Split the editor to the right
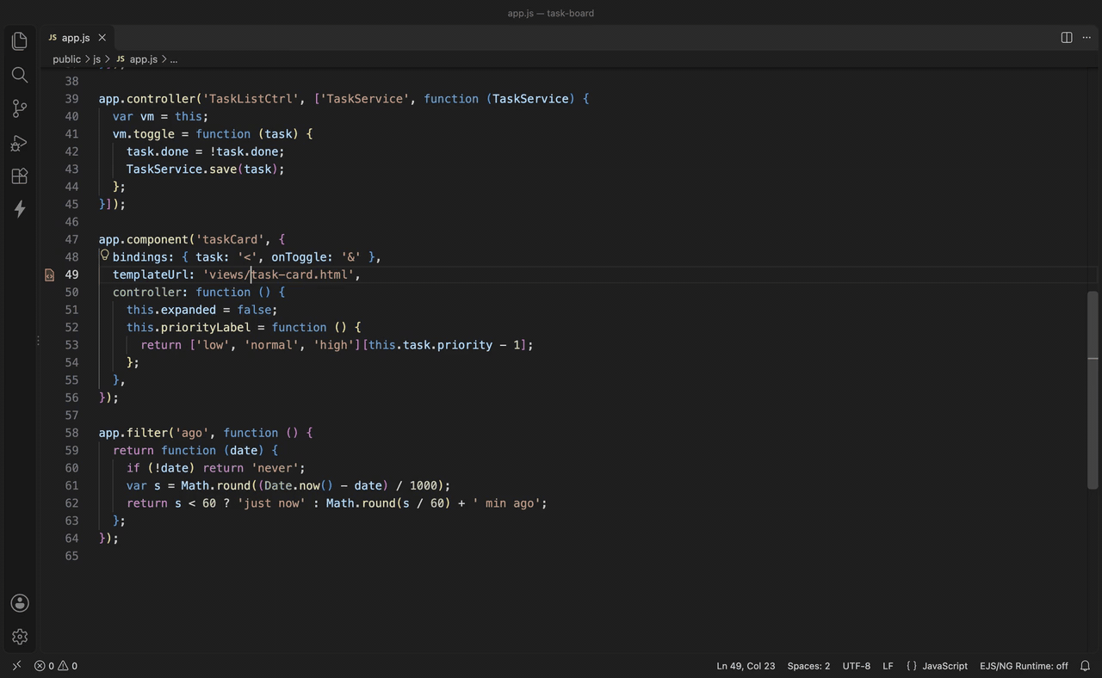This screenshot has width=1102, height=678. pyautogui.click(x=1067, y=38)
